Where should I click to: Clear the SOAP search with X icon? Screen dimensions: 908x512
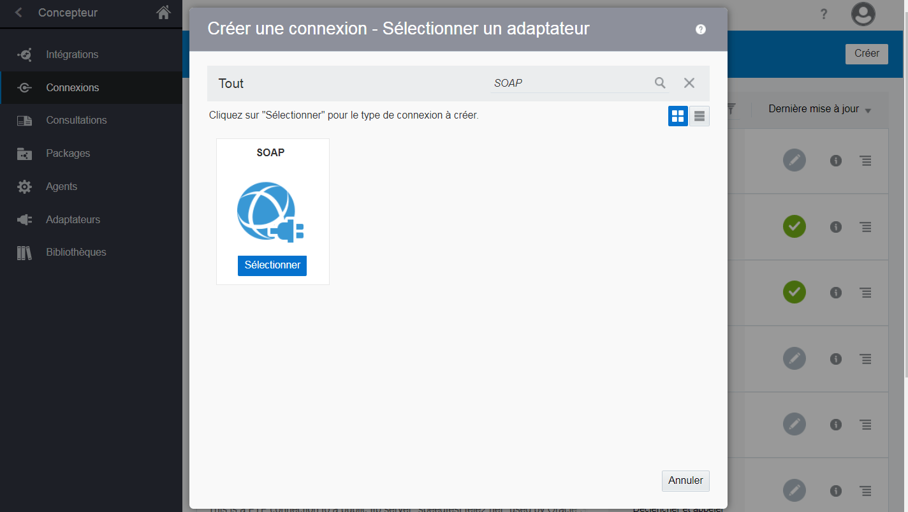(689, 83)
